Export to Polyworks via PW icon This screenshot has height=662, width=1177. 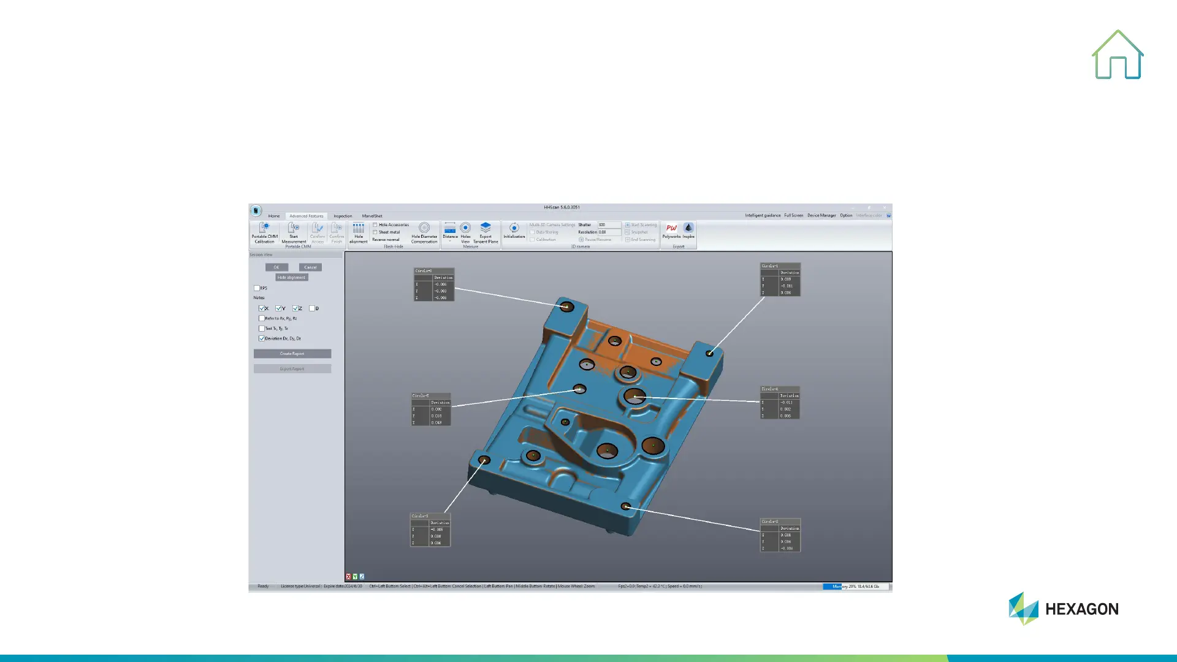[671, 228]
